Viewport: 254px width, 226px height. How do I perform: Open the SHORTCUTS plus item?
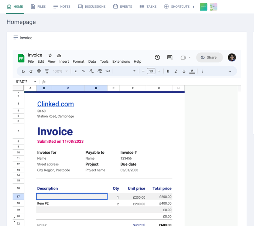(177, 7)
